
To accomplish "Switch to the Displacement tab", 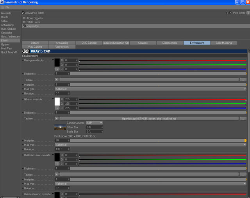I will pyautogui.click(x=170, y=43).
